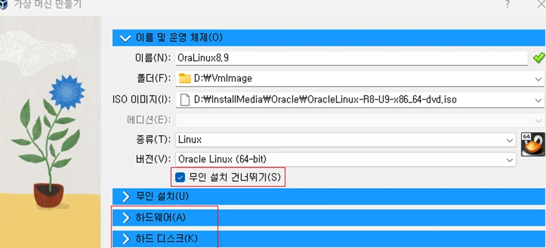Uncheck the 무인 설치 건너뛰기(S) checkbox
Image resolution: width=546 pixels, height=248 pixels.
click(180, 178)
